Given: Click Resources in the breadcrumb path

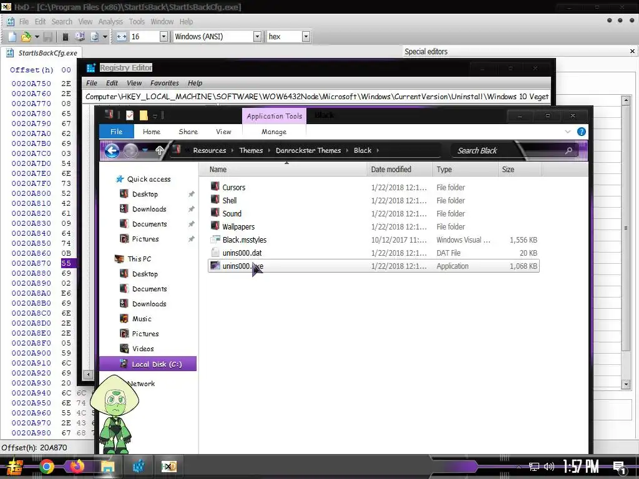Looking at the screenshot, I should pos(210,150).
